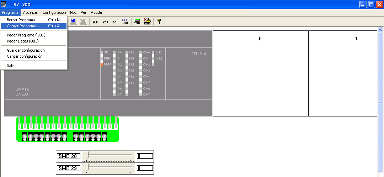Click the CPU 214 label
The height and width of the screenshot is (177, 384).
[199, 54]
